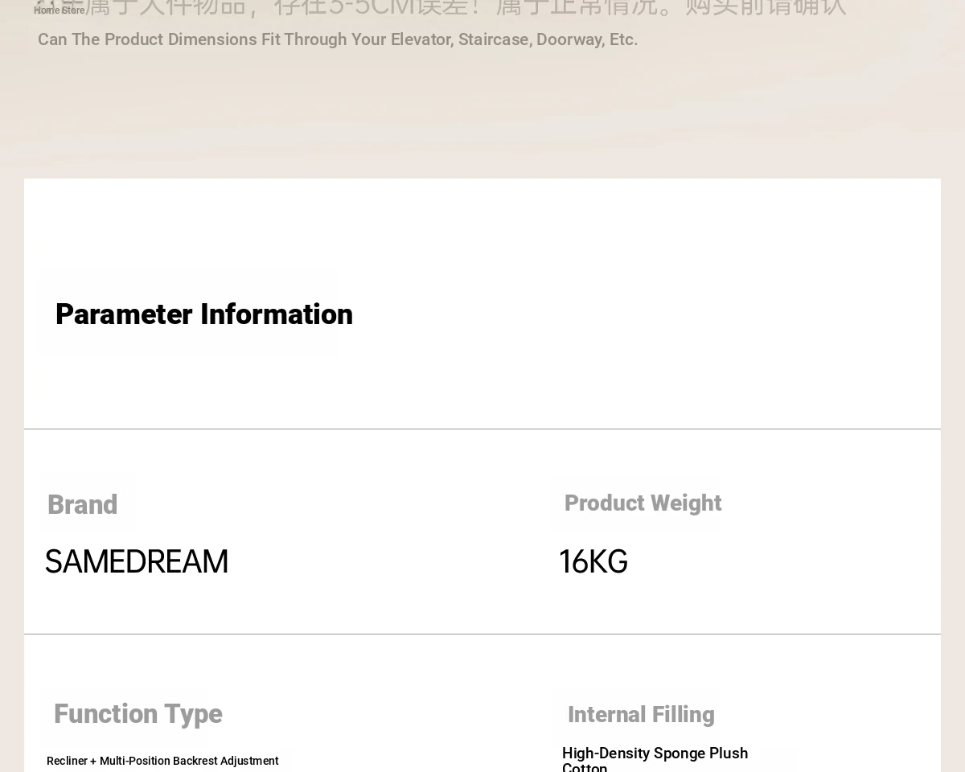
Task: Select the Internal Filling label
Action: click(x=641, y=715)
